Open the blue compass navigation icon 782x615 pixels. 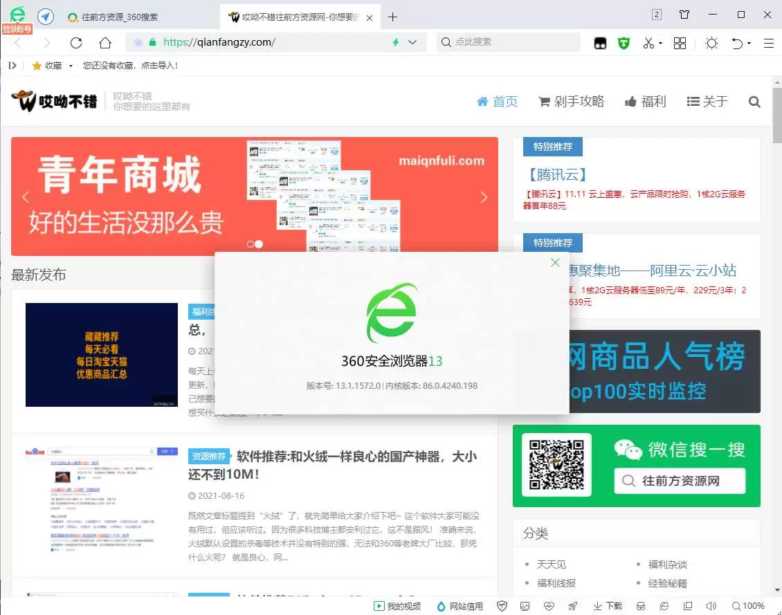click(46, 17)
